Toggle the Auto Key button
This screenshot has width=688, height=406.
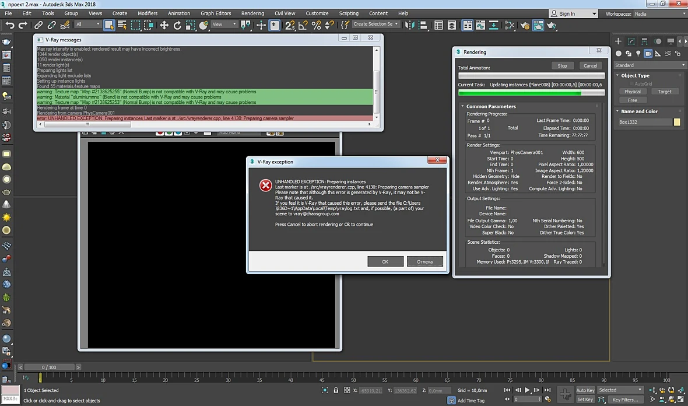click(585, 390)
